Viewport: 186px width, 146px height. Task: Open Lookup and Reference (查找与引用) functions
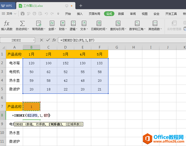[118, 23]
